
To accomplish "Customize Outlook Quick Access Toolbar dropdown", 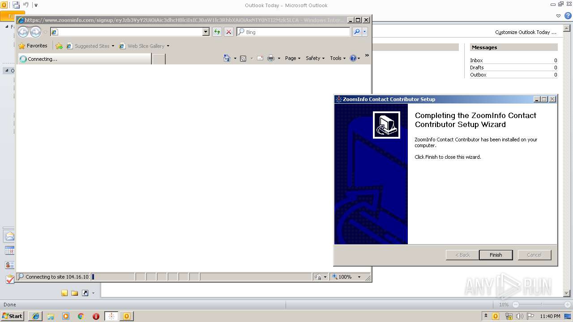I will point(36,5).
